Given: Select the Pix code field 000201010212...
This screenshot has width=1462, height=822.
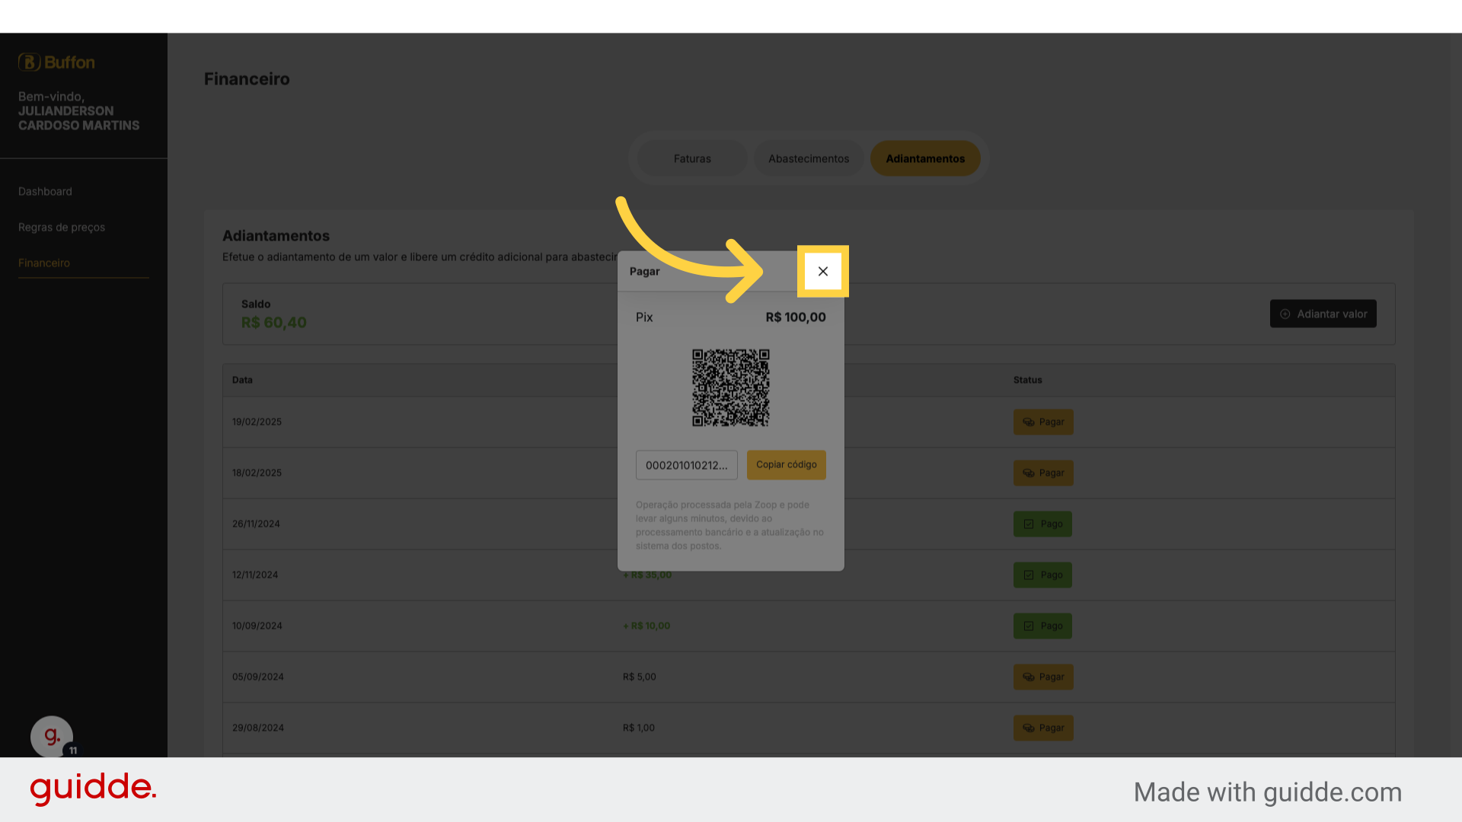Looking at the screenshot, I should coord(687,465).
